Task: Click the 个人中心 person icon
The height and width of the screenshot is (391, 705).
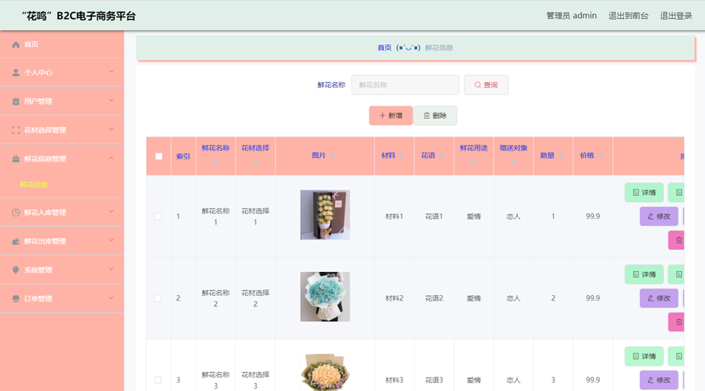Action: [x=16, y=72]
